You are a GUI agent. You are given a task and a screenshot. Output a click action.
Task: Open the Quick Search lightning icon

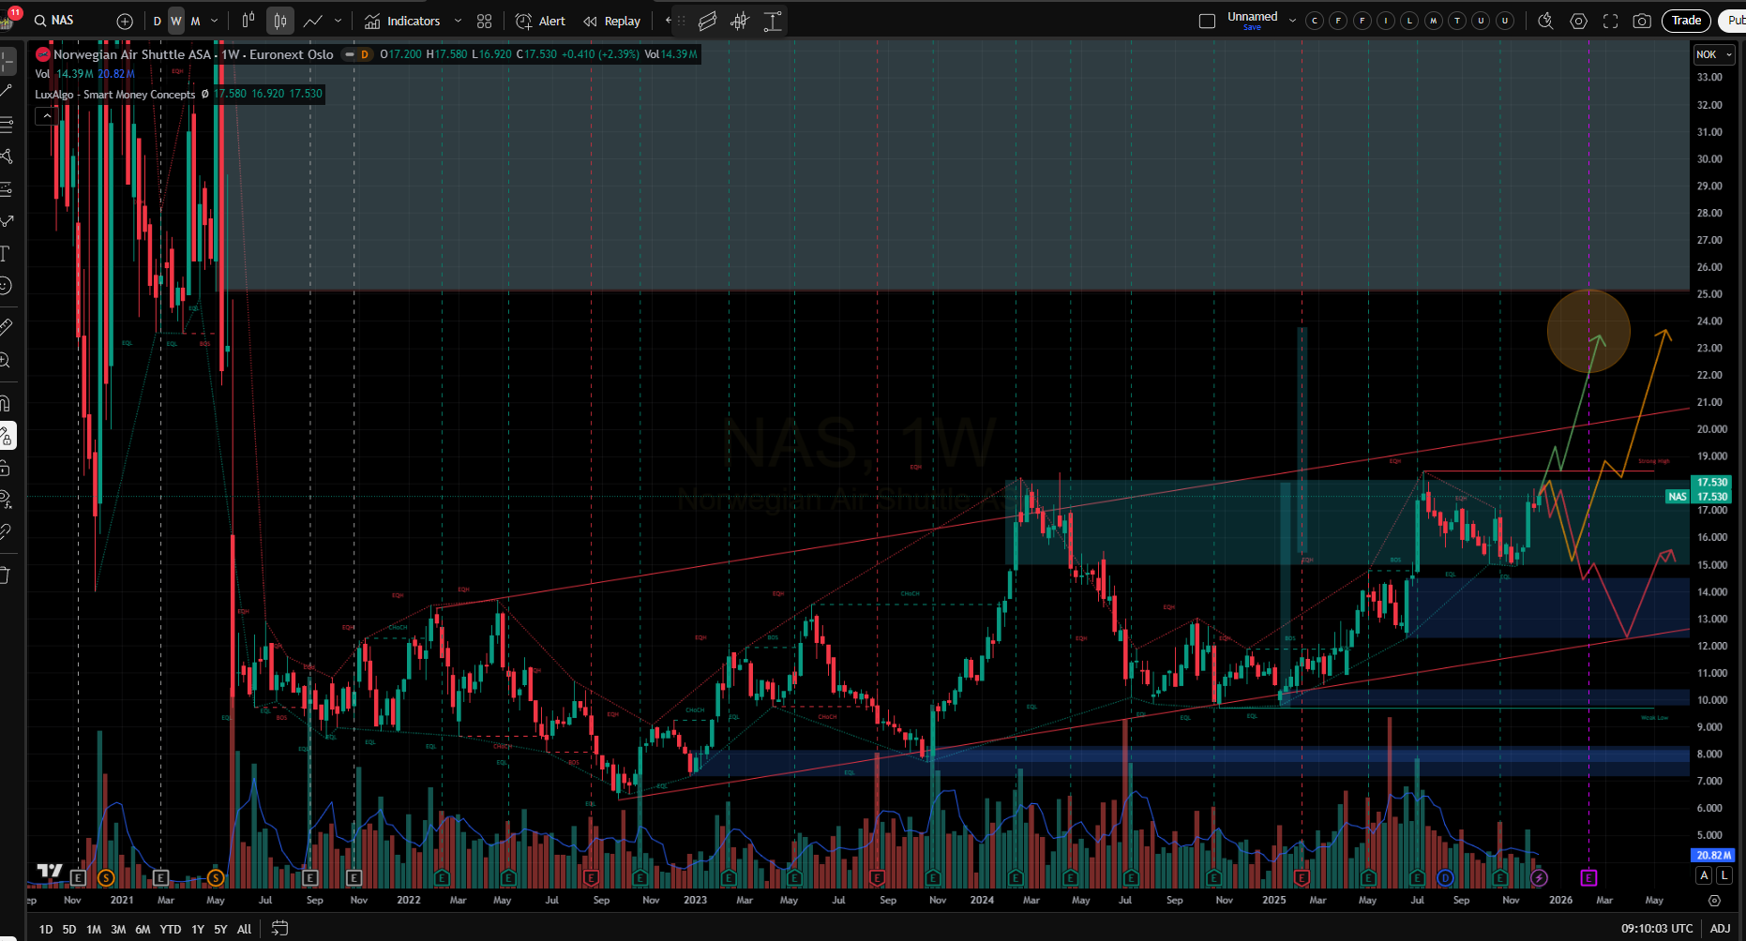click(x=1545, y=21)
